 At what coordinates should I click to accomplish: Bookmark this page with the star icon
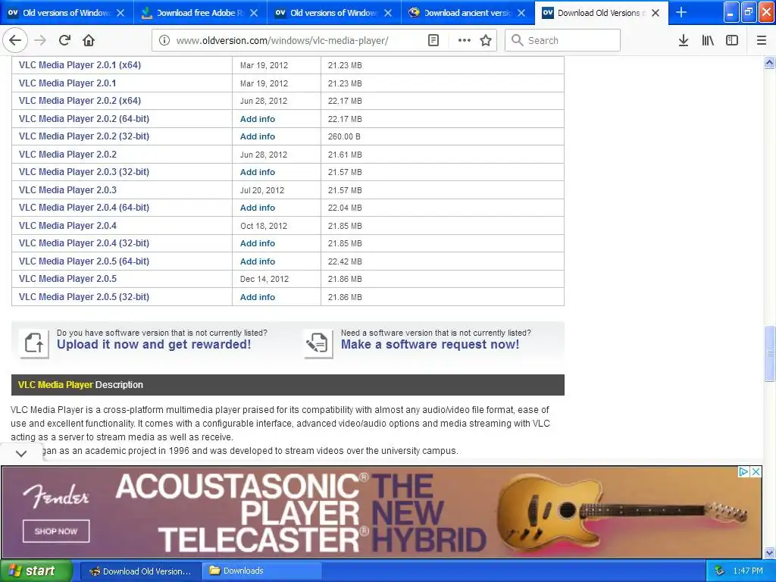tap(486, 40)
